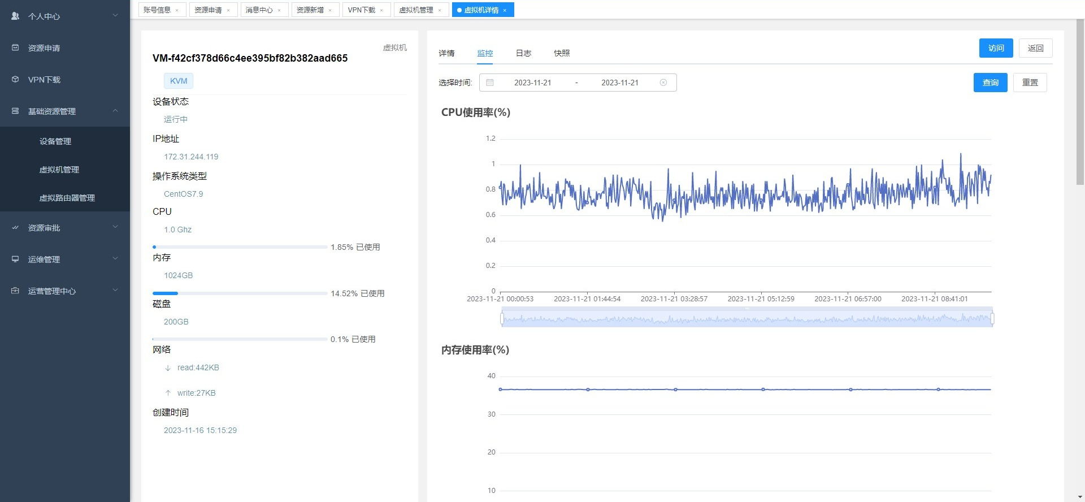Close the 虚拟机管理 tab
The height and width of the screenshot is (502, 1085).
click(x=440, y=10)
